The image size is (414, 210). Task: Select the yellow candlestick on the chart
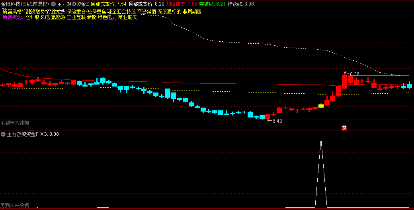[321, 106]
